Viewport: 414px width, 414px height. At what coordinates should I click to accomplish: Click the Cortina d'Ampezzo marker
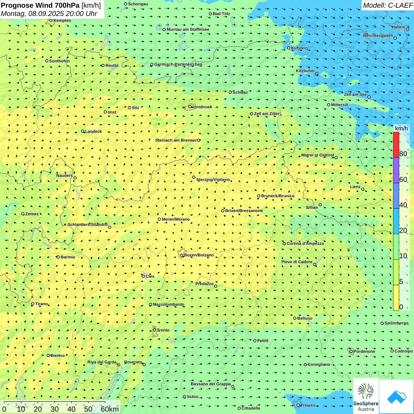(x=284, y=244)
